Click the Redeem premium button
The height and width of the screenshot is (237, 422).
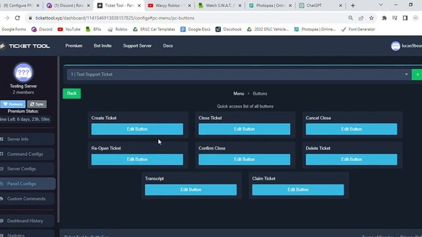[13, 104]
